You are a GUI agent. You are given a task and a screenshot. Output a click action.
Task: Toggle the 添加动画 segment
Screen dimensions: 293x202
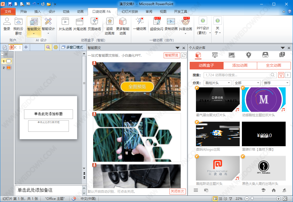[x=240, y=65]
